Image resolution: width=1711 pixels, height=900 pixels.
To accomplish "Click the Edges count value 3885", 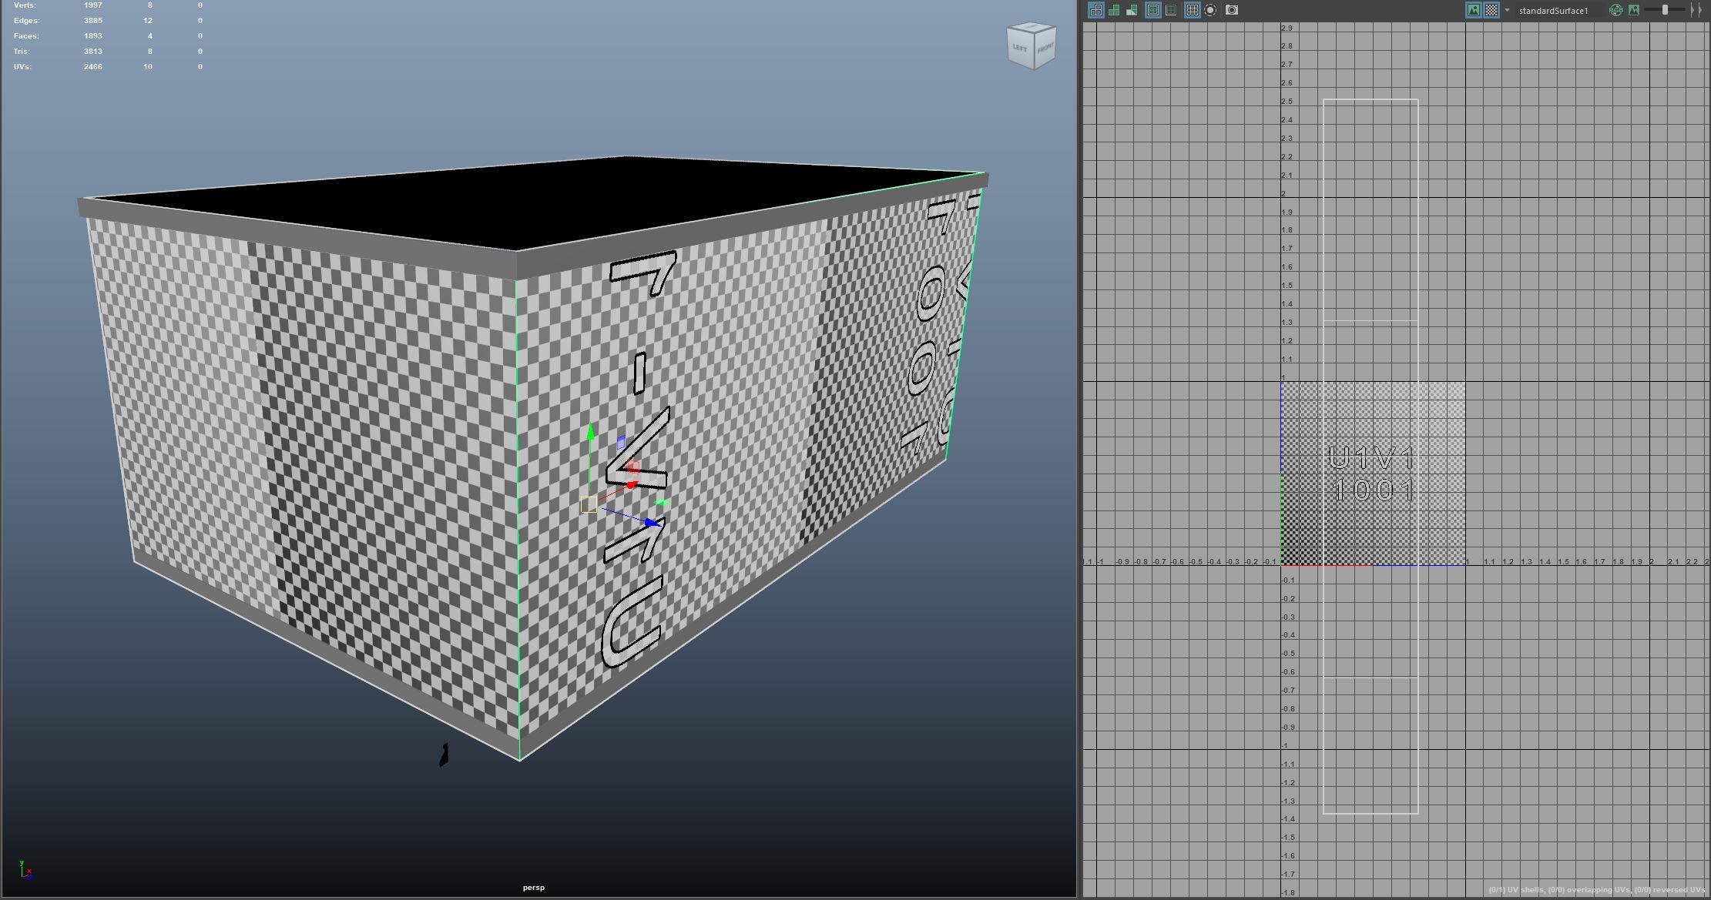I will click(x=93, y=21).
